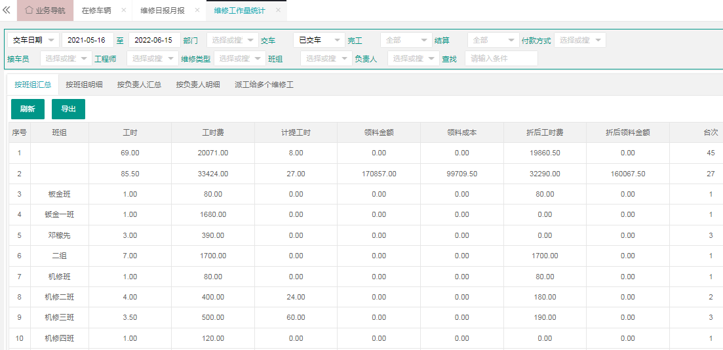This screenshot has height=350, width=723.
Task: Select row with 钣金一班
Action: pos(366,215)
